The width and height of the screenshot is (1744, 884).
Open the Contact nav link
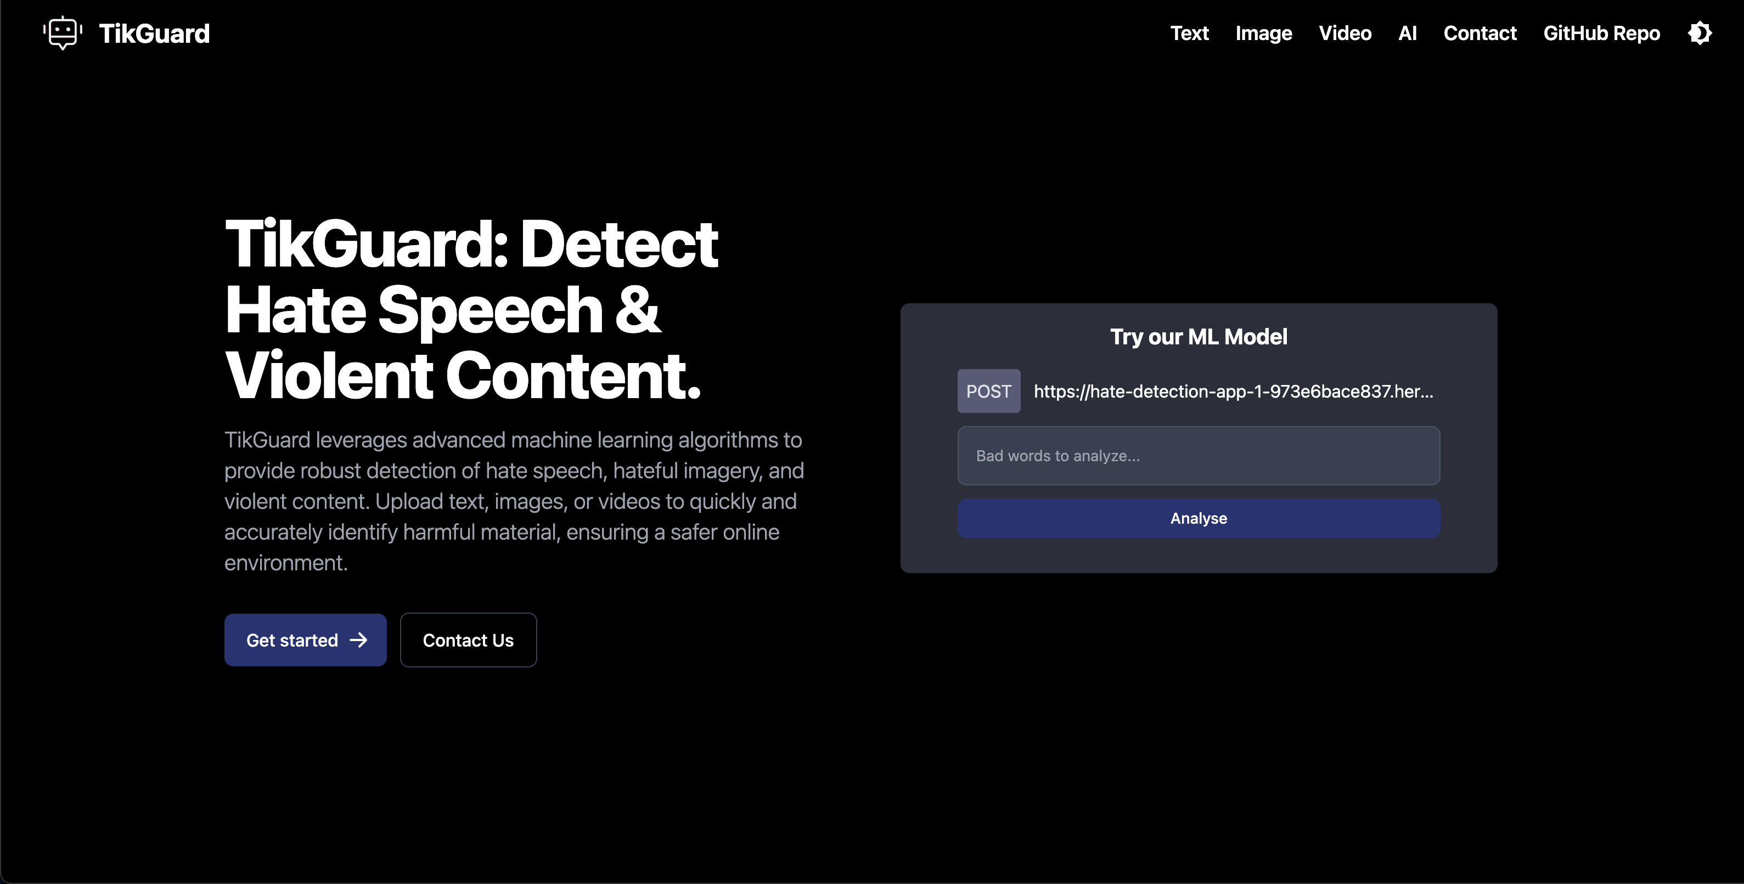tap(1479, 33)
